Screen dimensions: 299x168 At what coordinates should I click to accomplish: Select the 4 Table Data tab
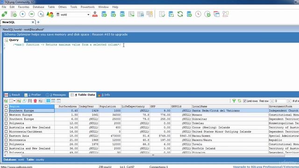83,95
